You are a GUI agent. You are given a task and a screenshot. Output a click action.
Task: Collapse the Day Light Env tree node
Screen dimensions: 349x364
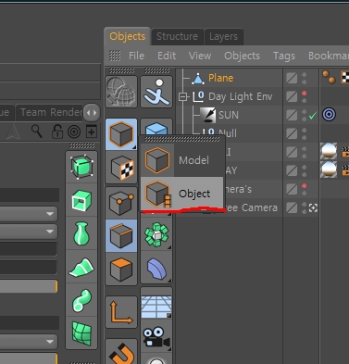(x=182, y=97)
